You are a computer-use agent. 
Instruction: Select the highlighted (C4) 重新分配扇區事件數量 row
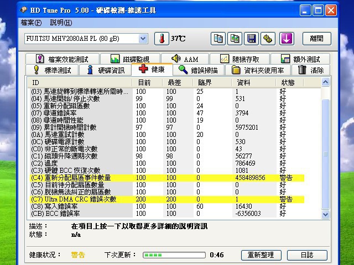pyautogui.click(x=168, y=178)
